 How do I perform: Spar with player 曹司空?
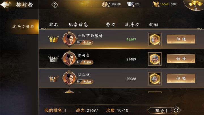click(181, 59)
